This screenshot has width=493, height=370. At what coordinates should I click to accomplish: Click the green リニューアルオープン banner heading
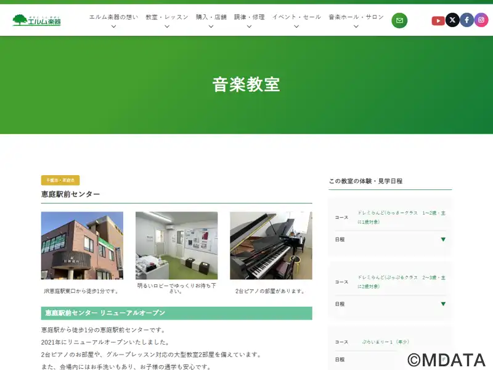click(176, 313)
